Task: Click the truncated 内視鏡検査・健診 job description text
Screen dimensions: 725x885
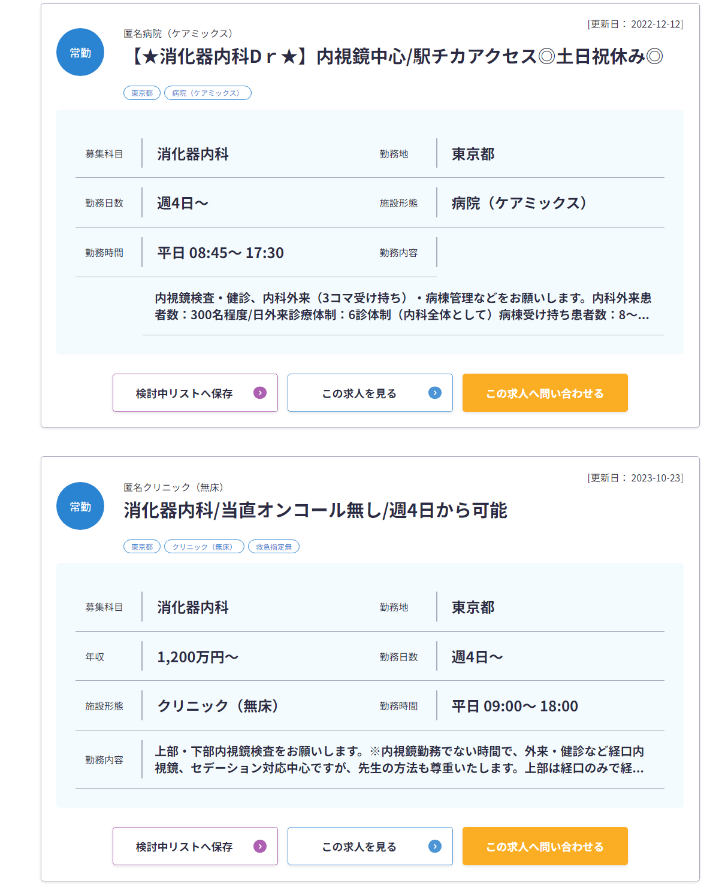Action: pyautogui.click(x=403, y=306)
